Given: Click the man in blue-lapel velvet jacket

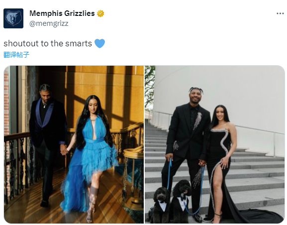Looking at the screenshot, I should pos(47,143).
